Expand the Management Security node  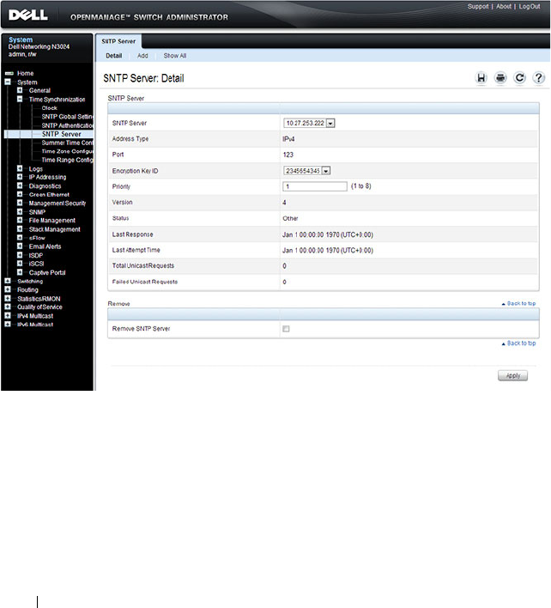20,203
